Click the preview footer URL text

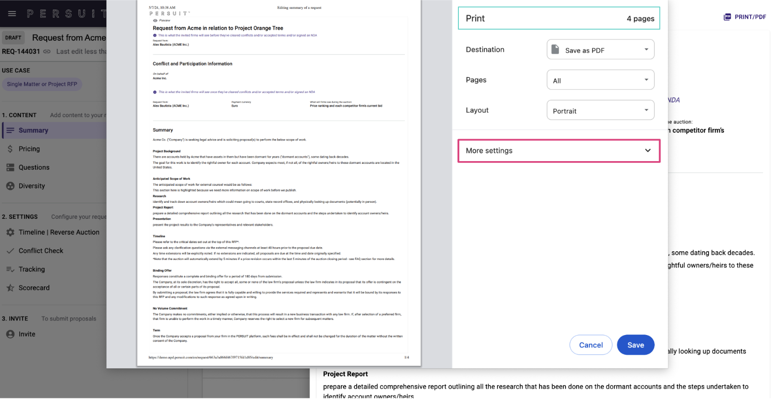(211, 357)
